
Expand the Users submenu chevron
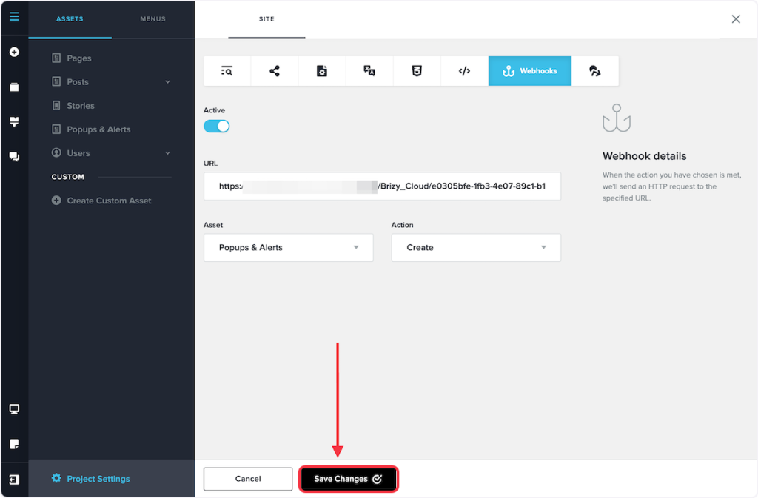pyautogui.click(x=167, y=153)
